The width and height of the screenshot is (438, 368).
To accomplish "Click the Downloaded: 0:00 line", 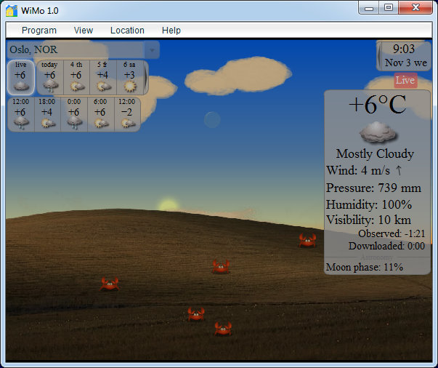I will pos(387,246).
